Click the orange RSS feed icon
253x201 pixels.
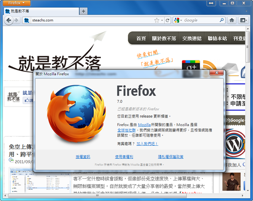(210, 65)
